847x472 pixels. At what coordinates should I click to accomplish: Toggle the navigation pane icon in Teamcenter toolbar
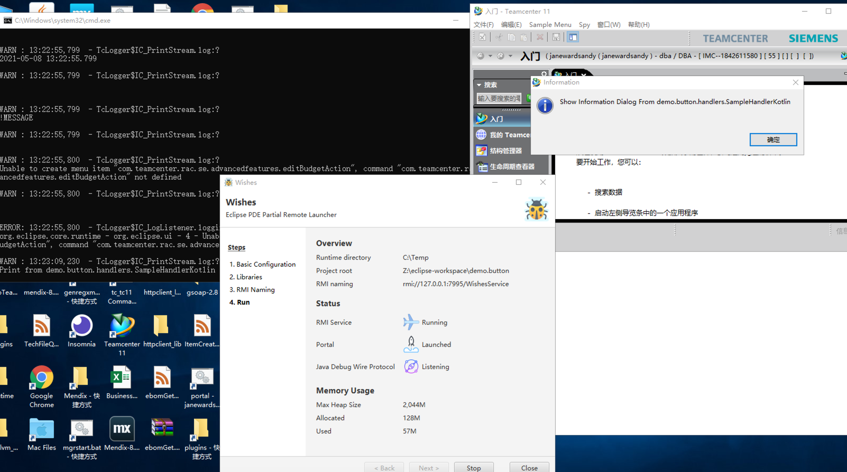pyautogui.click(x=573, y=37)
